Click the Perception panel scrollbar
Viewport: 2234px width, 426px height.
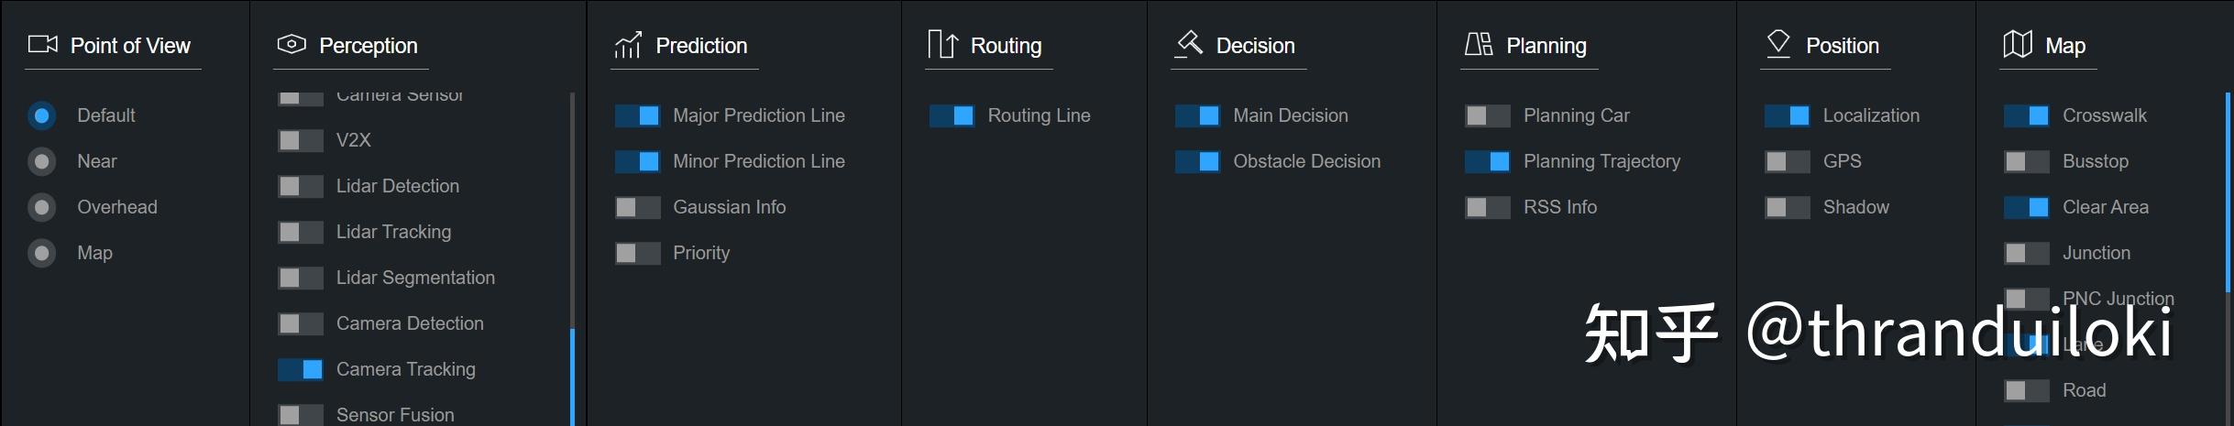coord(573,376)
